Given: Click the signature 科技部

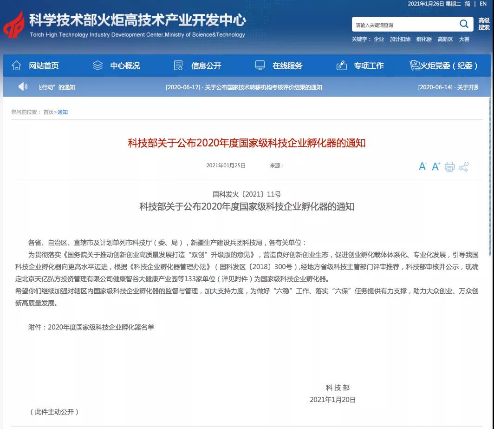Looking at the screenshot, I should tap(338, 388).
